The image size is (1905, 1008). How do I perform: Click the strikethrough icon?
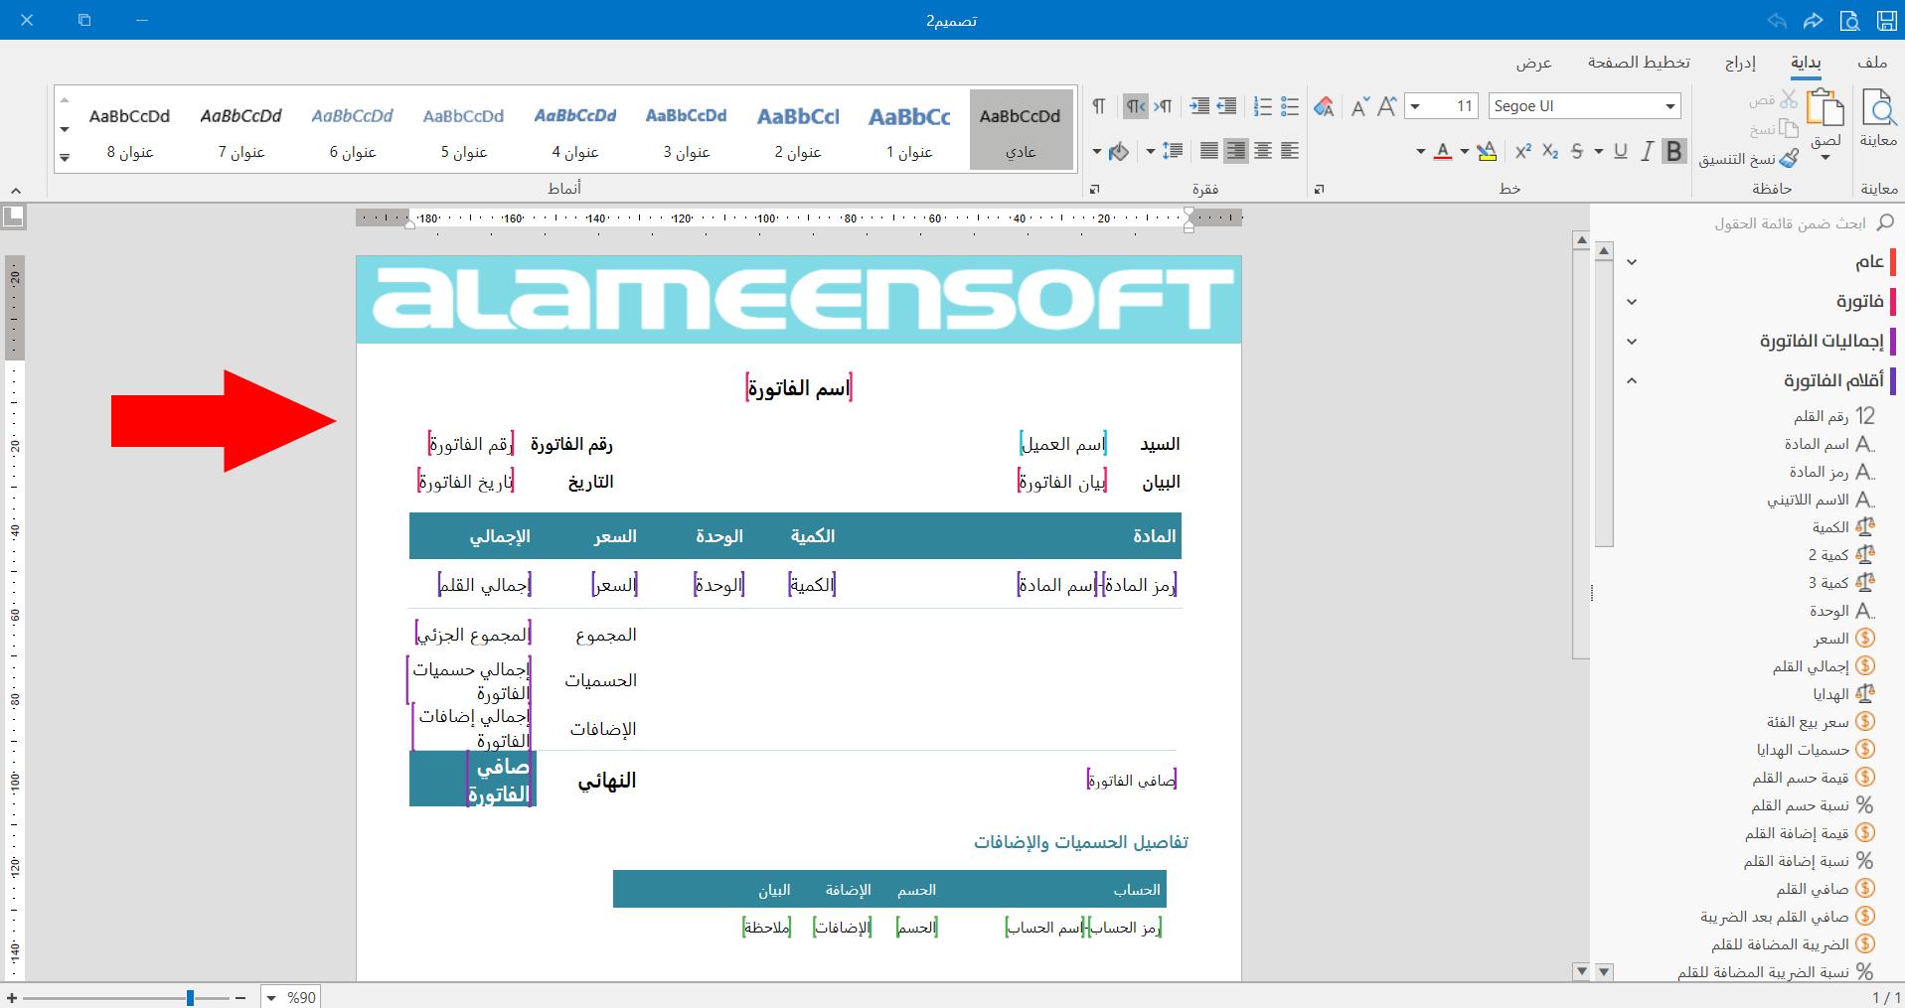point(1577,151)
